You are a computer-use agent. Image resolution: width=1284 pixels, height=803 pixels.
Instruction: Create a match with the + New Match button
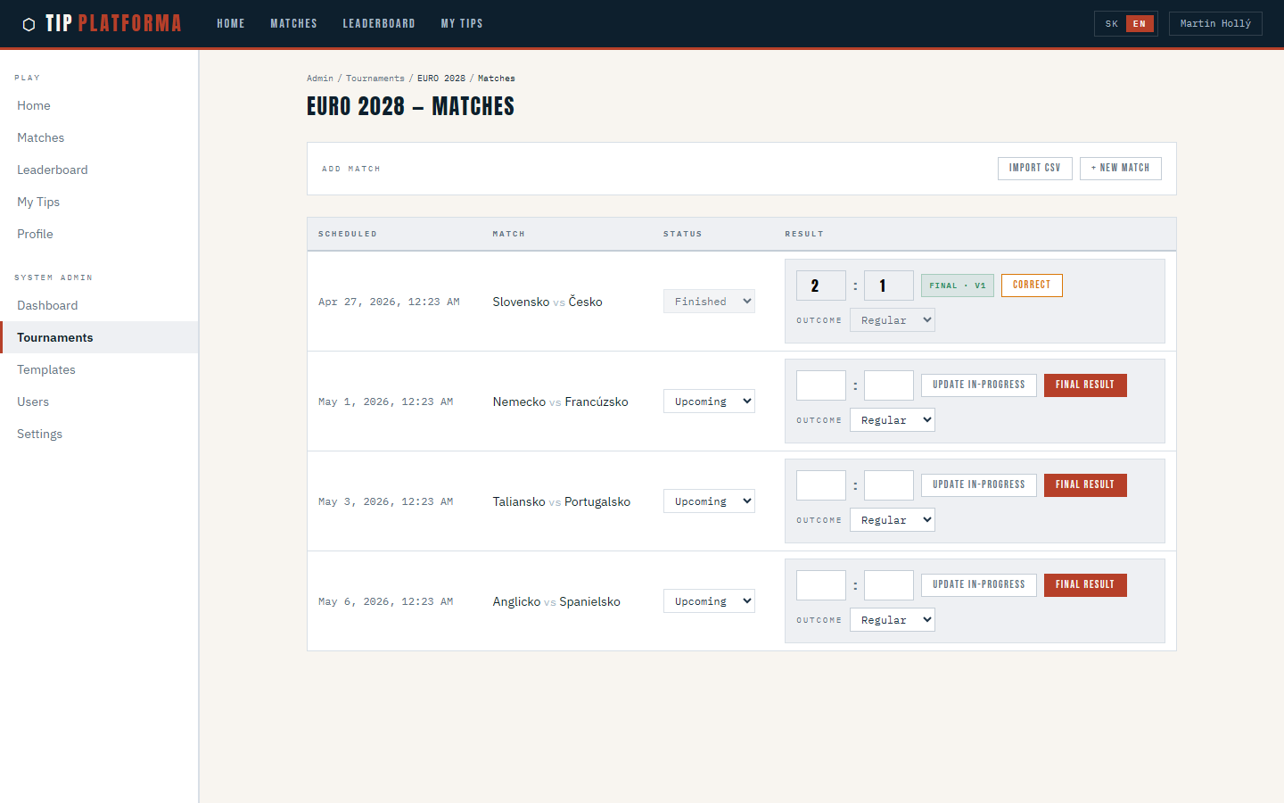[1120, 168]
